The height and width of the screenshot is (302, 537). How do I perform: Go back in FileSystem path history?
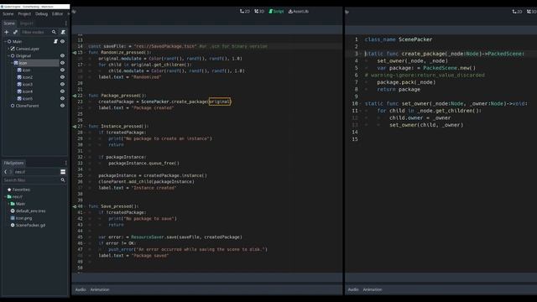6,172
